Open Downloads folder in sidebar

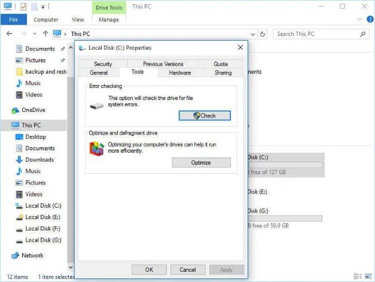point(39,160)
